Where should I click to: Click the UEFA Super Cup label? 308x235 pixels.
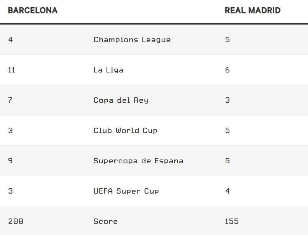pos(126,191)
